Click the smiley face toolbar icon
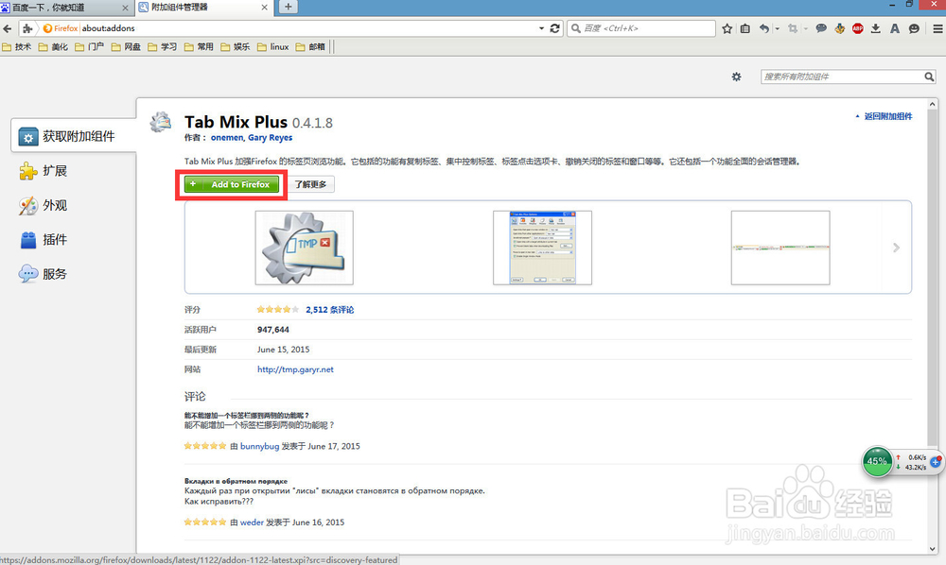 [914, 28]
